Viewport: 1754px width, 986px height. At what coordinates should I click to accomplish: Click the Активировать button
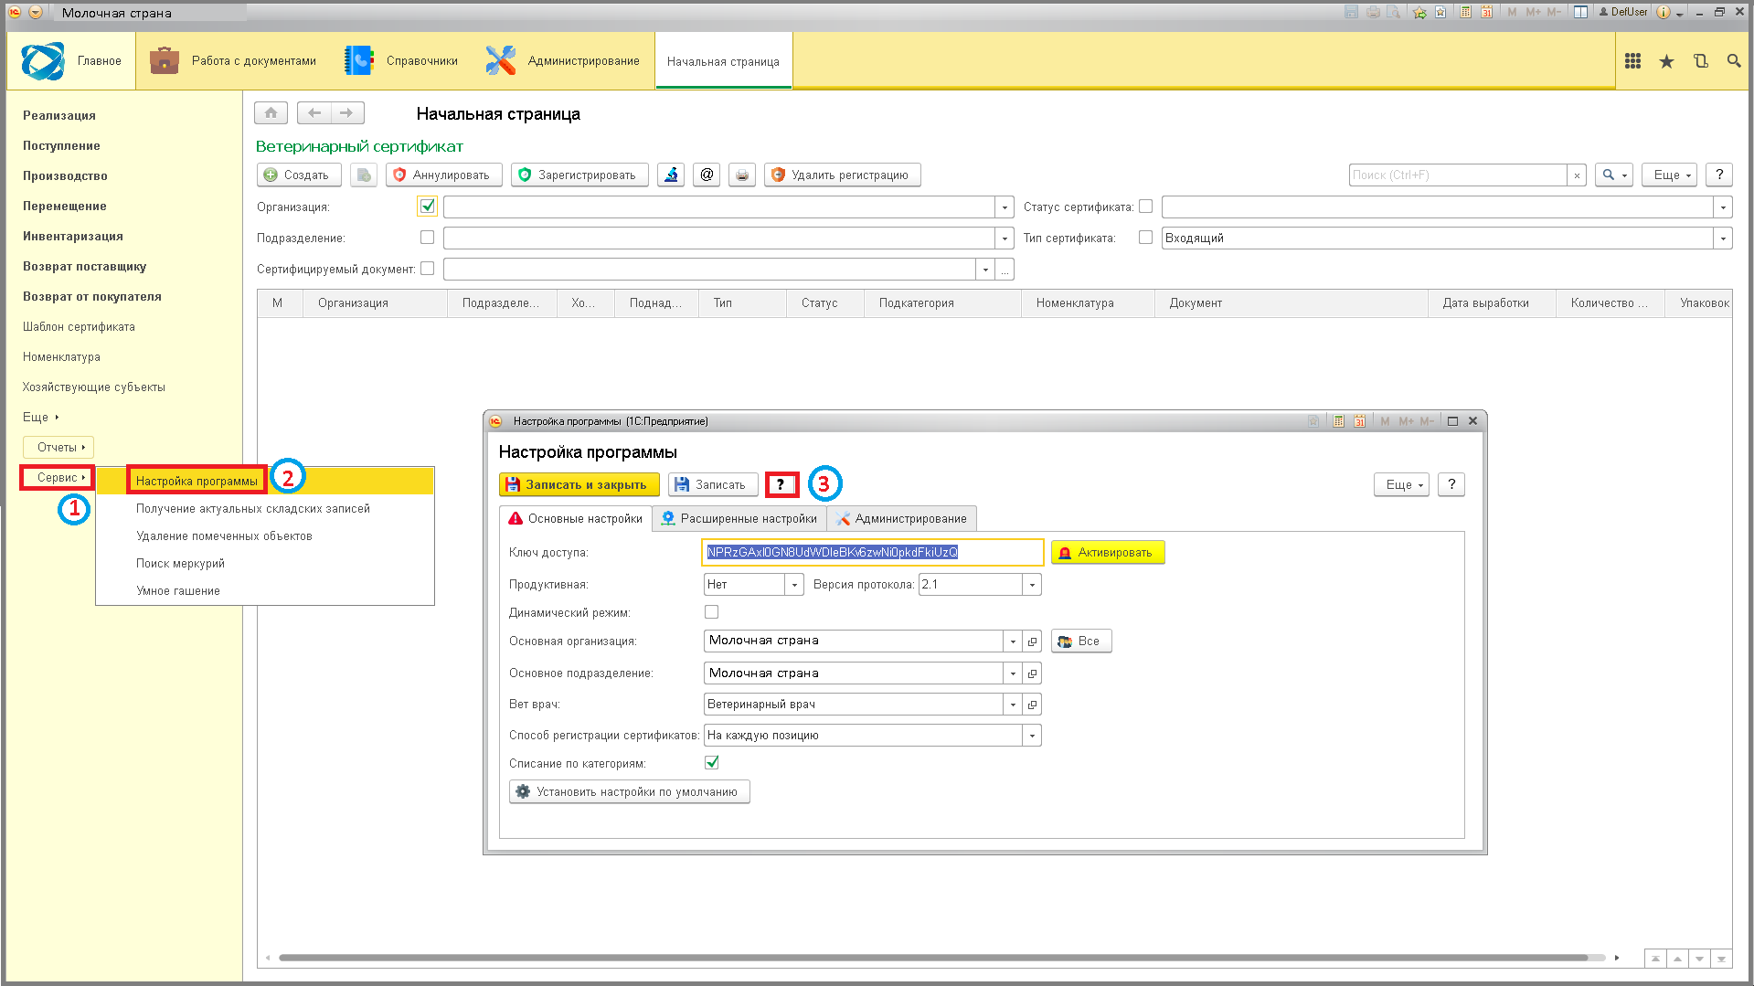(1108, 552)
